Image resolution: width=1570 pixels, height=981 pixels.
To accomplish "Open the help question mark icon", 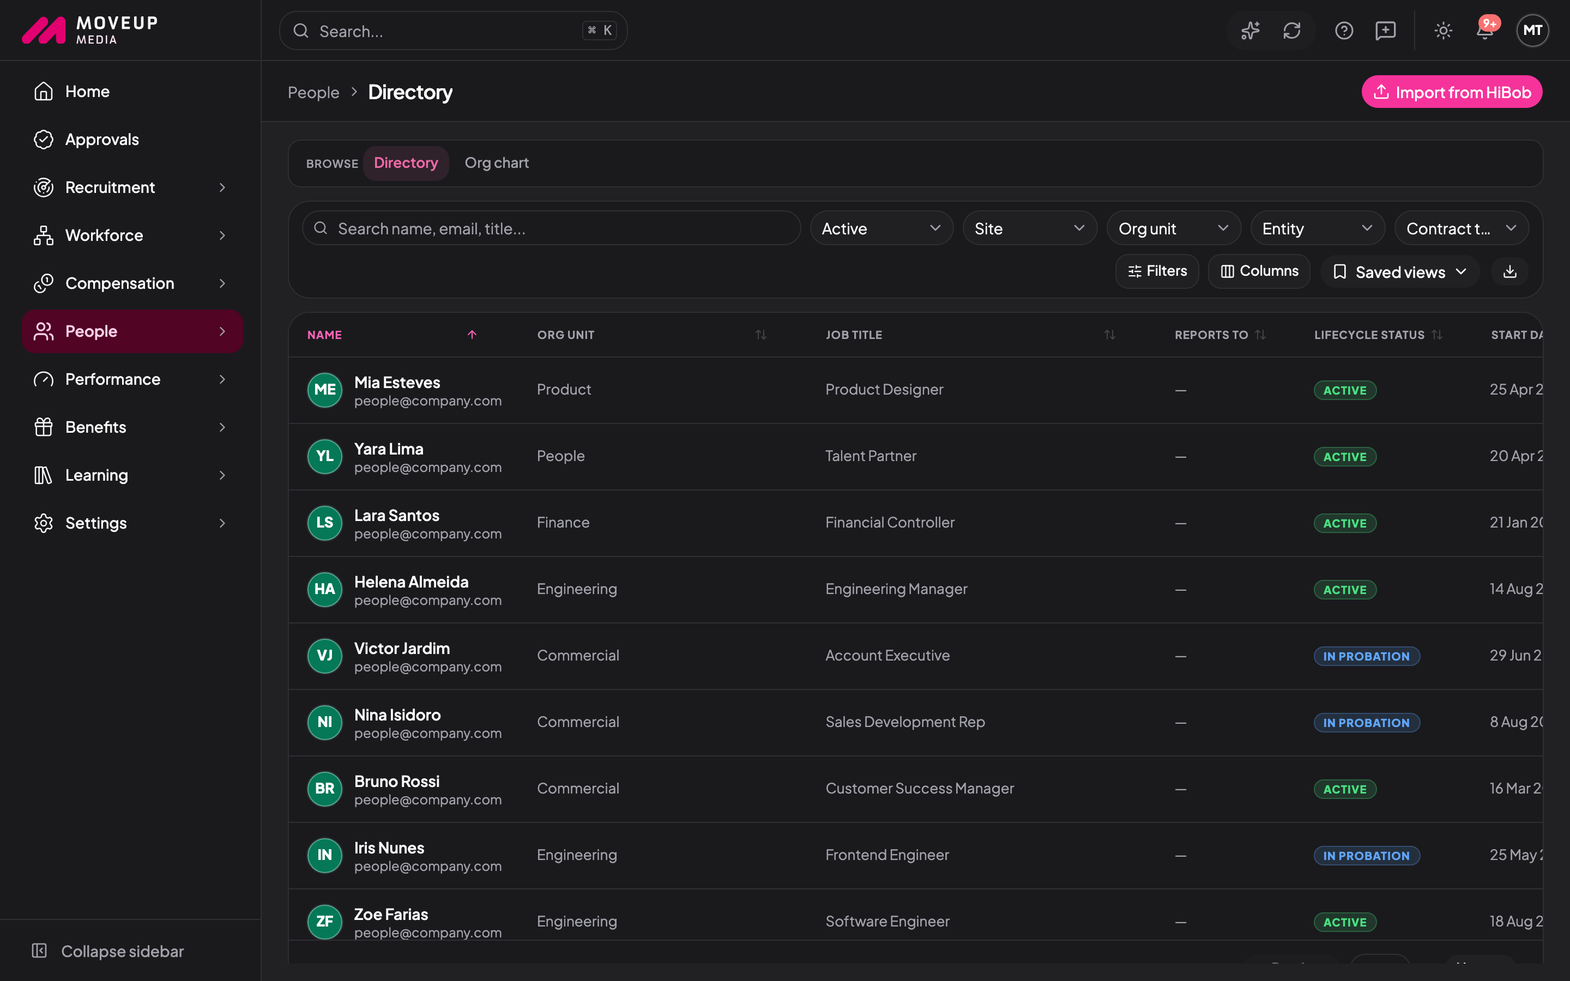I will [x=1344, y=31].
